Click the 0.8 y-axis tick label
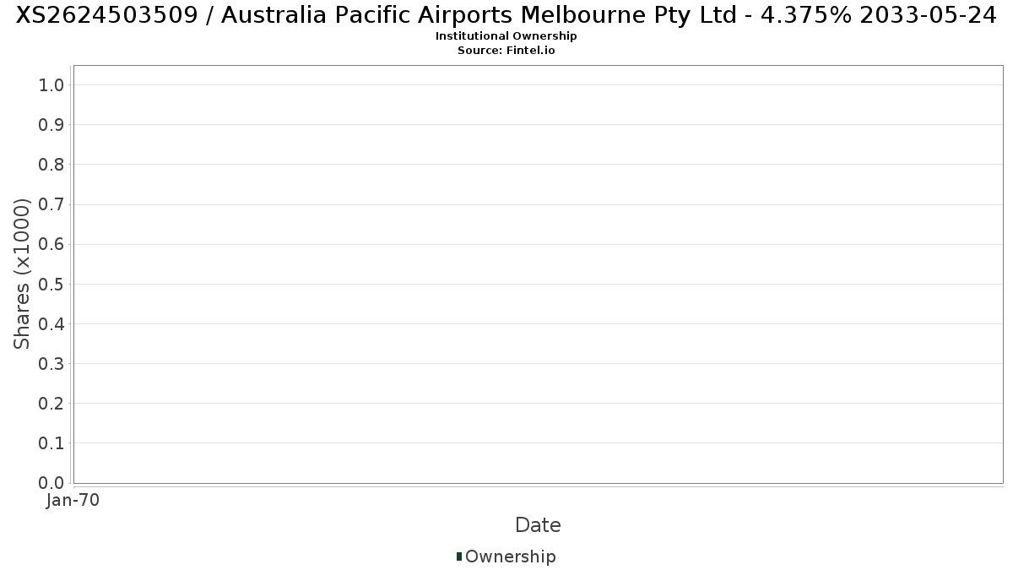The height and width of the screenshot is (570, 1013). (51, 164)
